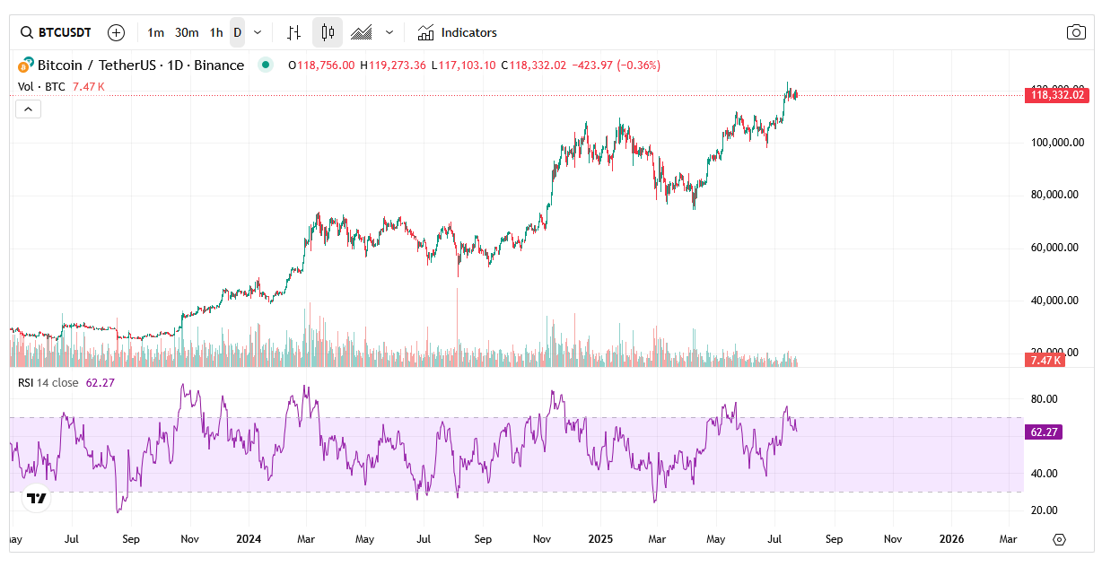Open the Indicators menu
Viewport: 1102px width, 567px height.
[x=457, y=32]
